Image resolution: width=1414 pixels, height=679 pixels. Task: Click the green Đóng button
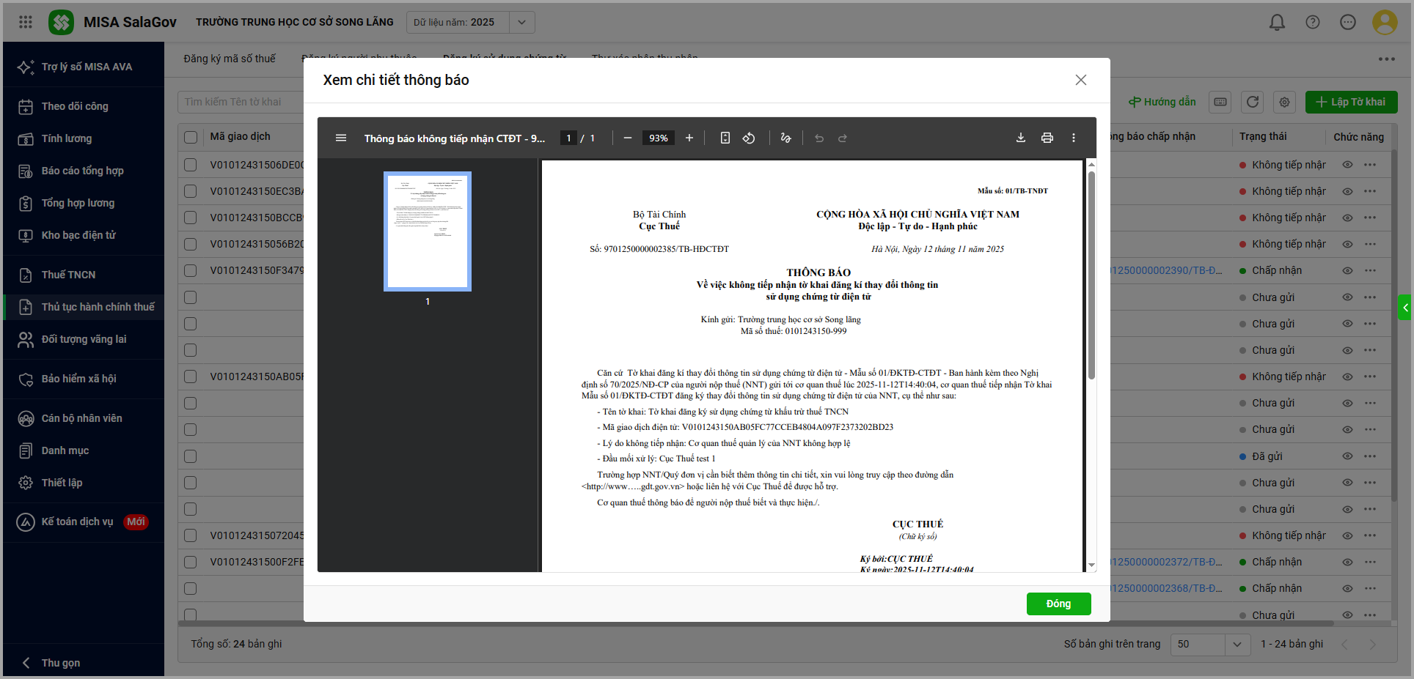[1058, 604]
